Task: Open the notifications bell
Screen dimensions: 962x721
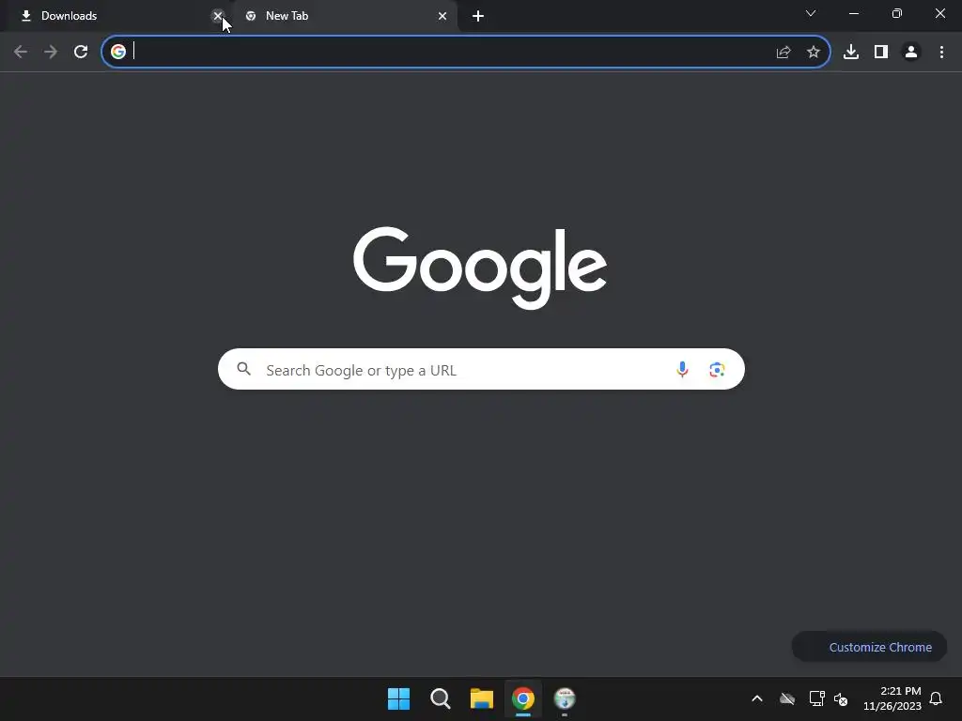Action: 936,698
